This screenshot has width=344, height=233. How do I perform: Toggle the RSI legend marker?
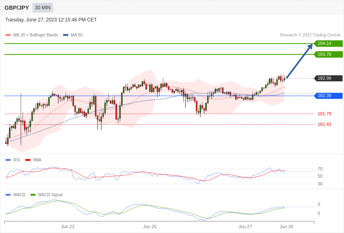tap(8, 160)
